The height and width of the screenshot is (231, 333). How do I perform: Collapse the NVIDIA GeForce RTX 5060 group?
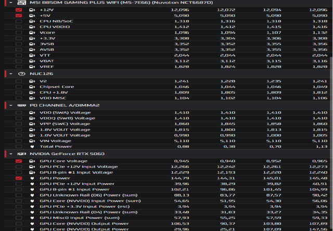(11, 153)
